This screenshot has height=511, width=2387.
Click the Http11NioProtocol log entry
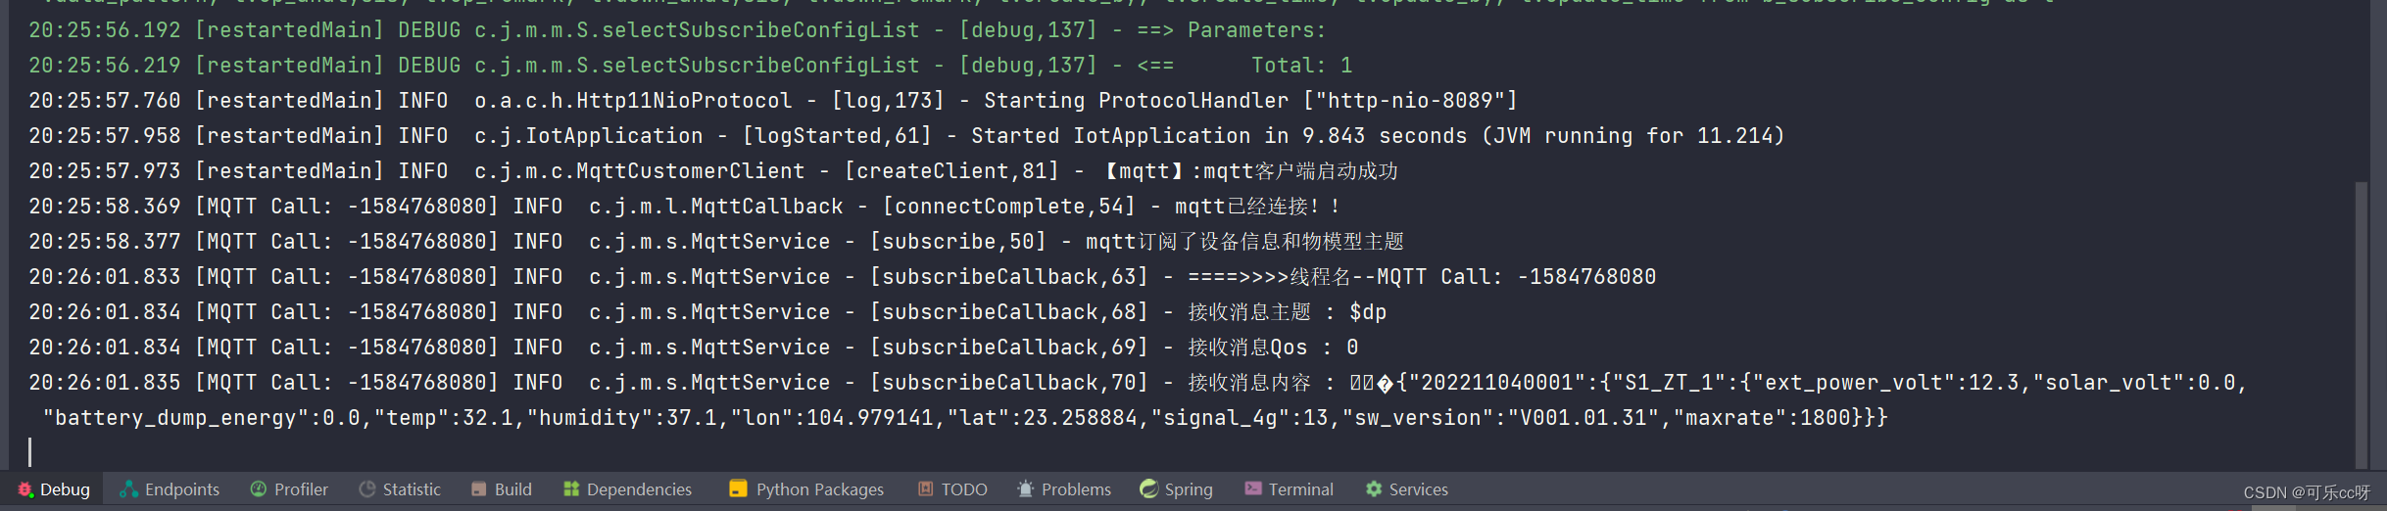click(x=773, y=101)
